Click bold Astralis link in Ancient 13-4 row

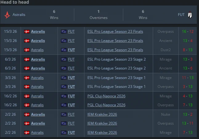(x=38, y=41)
